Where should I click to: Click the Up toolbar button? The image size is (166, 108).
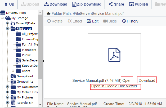(9, 4)
